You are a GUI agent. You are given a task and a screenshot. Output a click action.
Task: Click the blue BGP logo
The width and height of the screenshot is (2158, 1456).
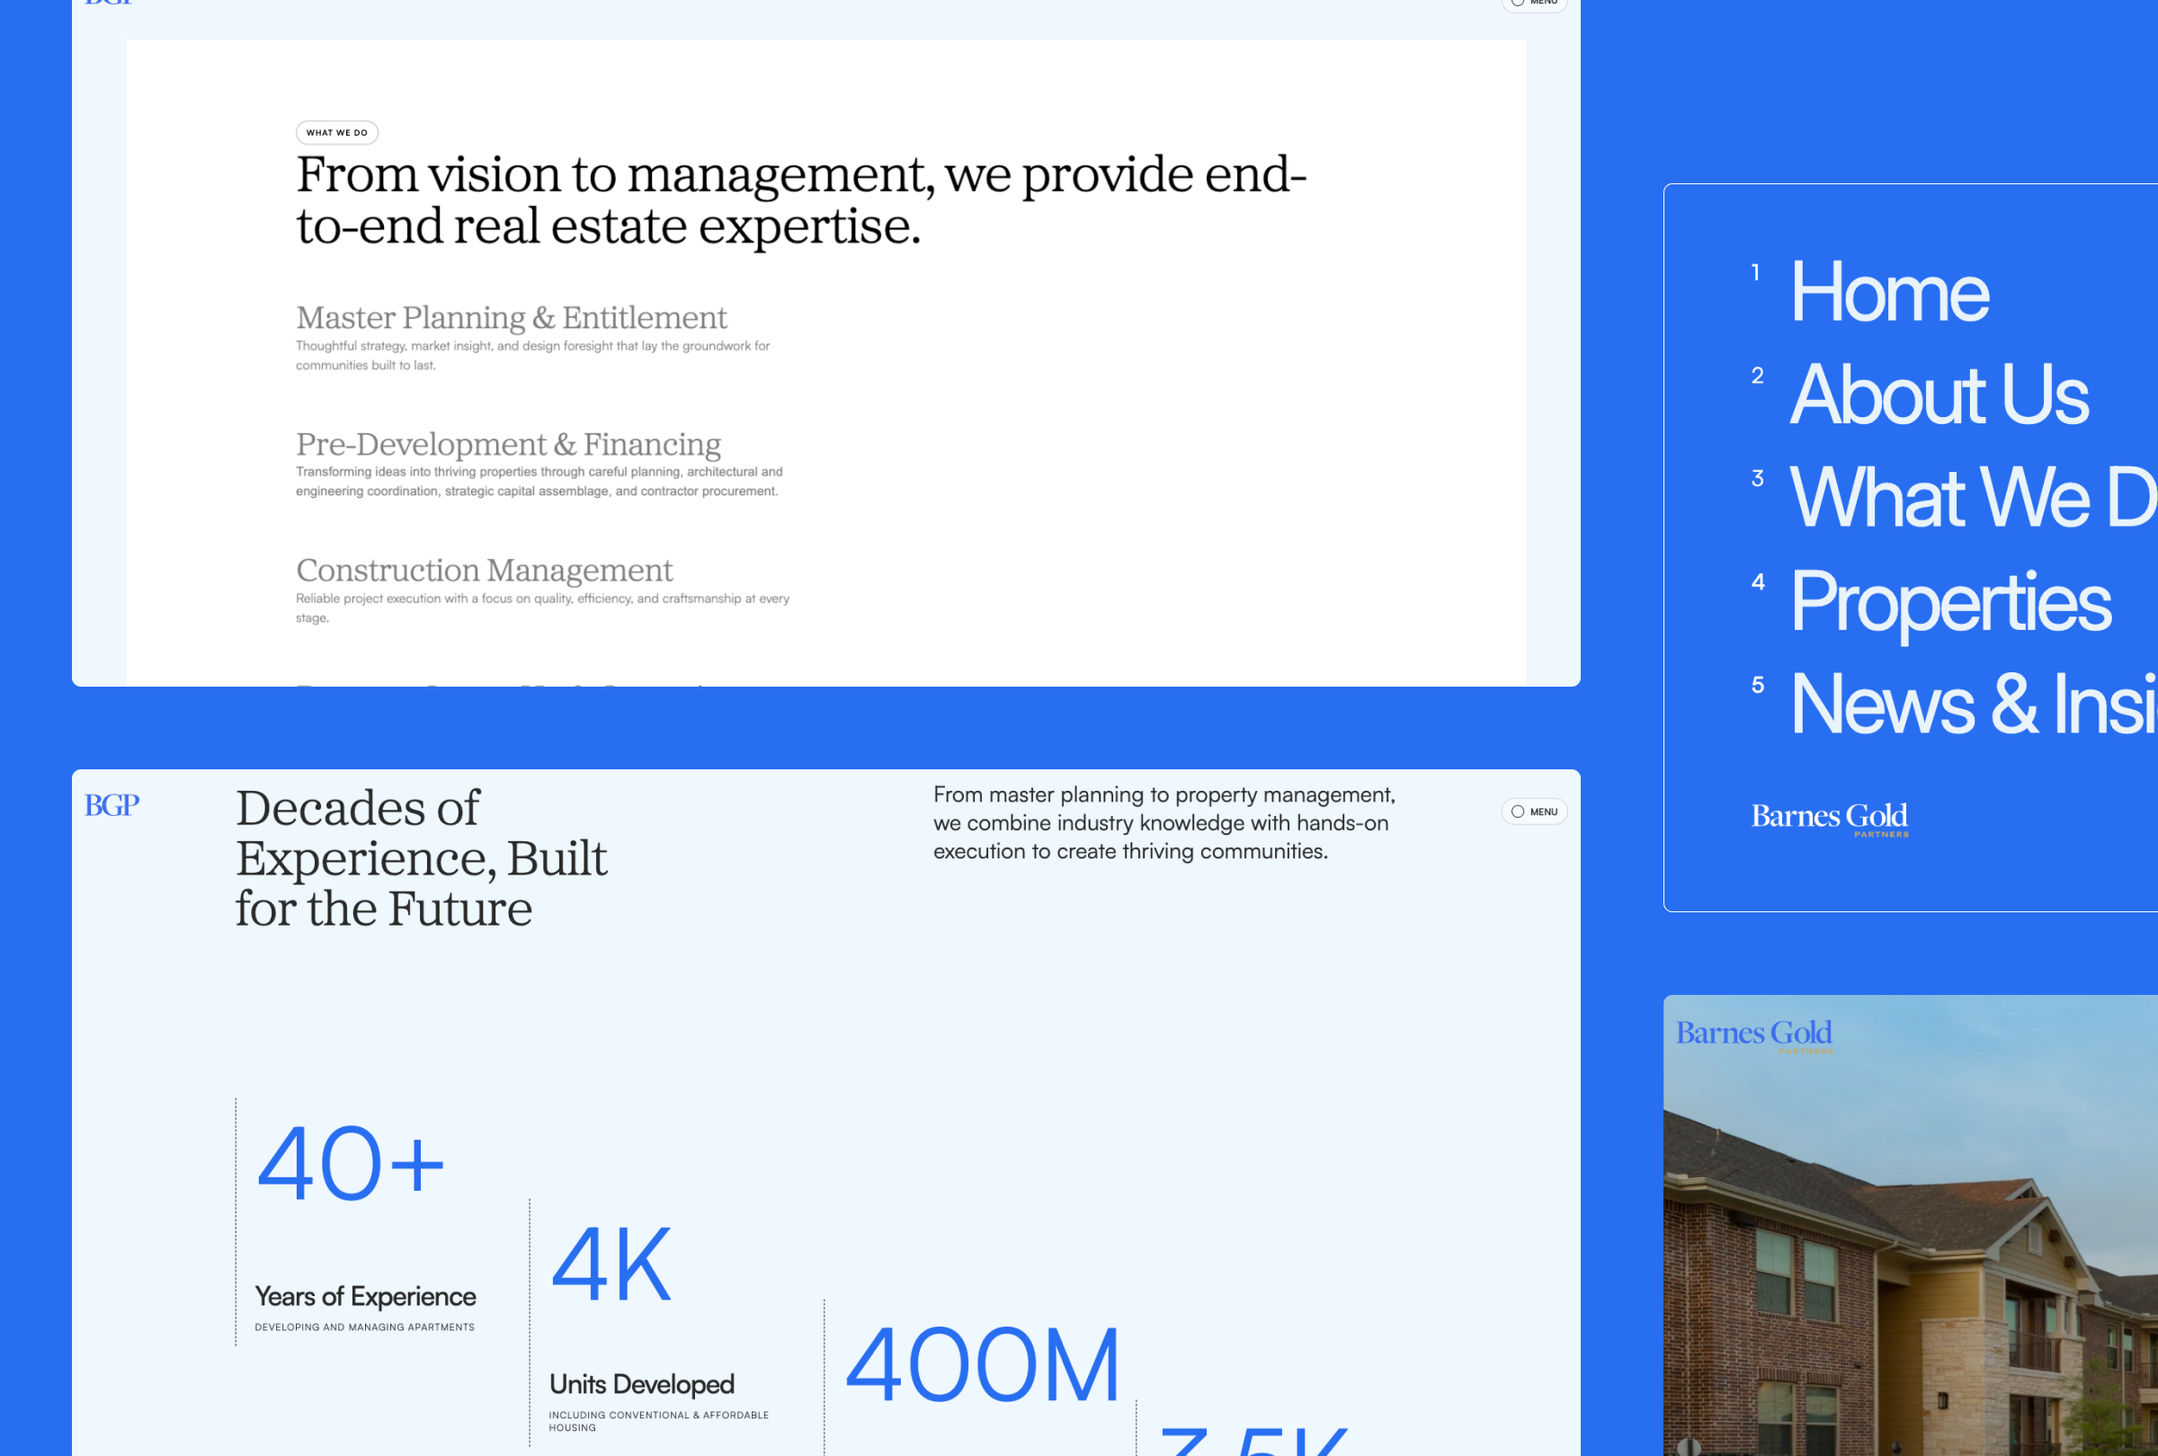[111, 805]
